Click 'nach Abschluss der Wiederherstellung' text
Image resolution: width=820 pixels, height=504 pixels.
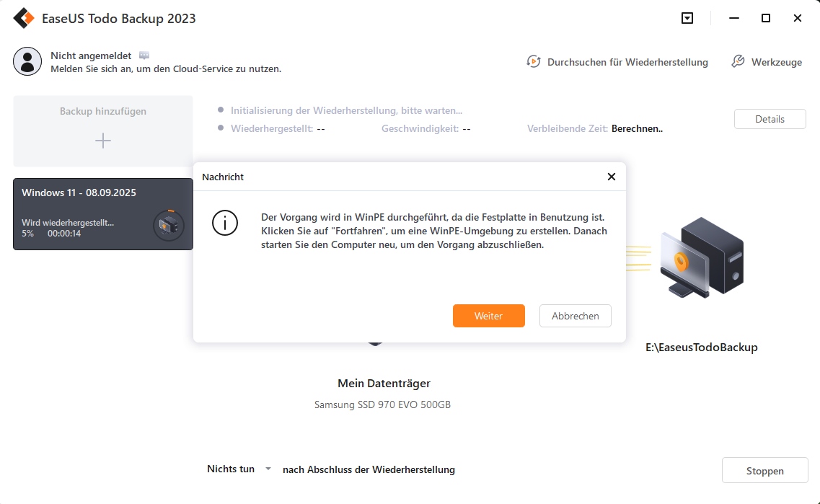tap(369, 469)
